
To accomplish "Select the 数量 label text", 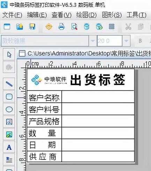I will click(x=42, y=133).
